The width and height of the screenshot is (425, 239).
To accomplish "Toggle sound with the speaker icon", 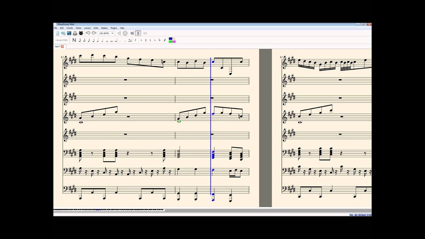I will coord(119,33).
